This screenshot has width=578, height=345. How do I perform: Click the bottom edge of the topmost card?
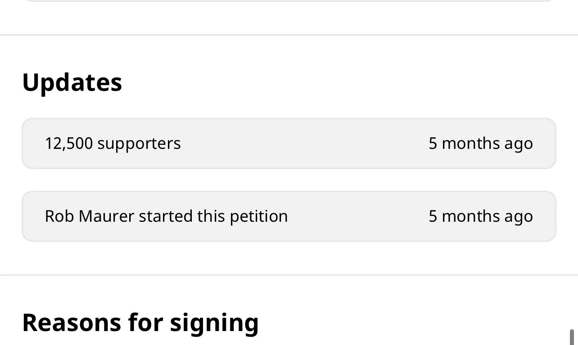[288, 1]
